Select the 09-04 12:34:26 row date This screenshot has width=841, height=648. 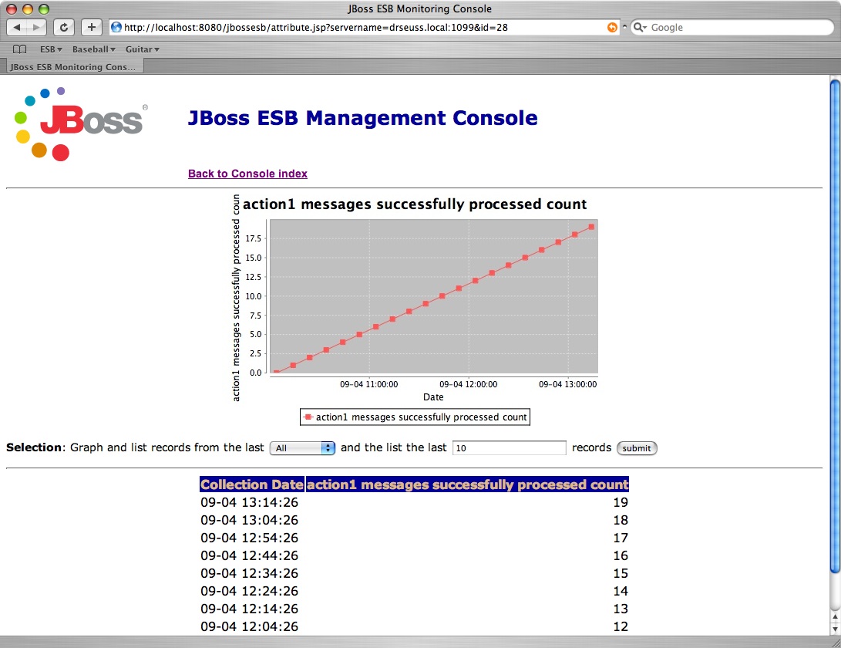[x=250, y=573]
